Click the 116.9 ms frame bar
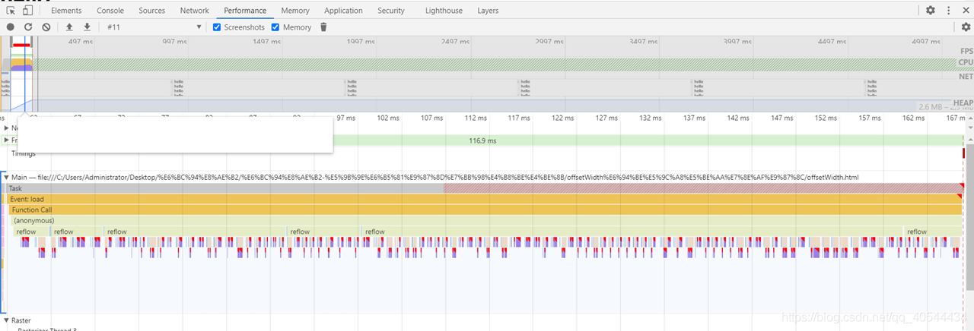Viewport: 974px width, 331px height. pyautogui.click(x=482, y=140)
